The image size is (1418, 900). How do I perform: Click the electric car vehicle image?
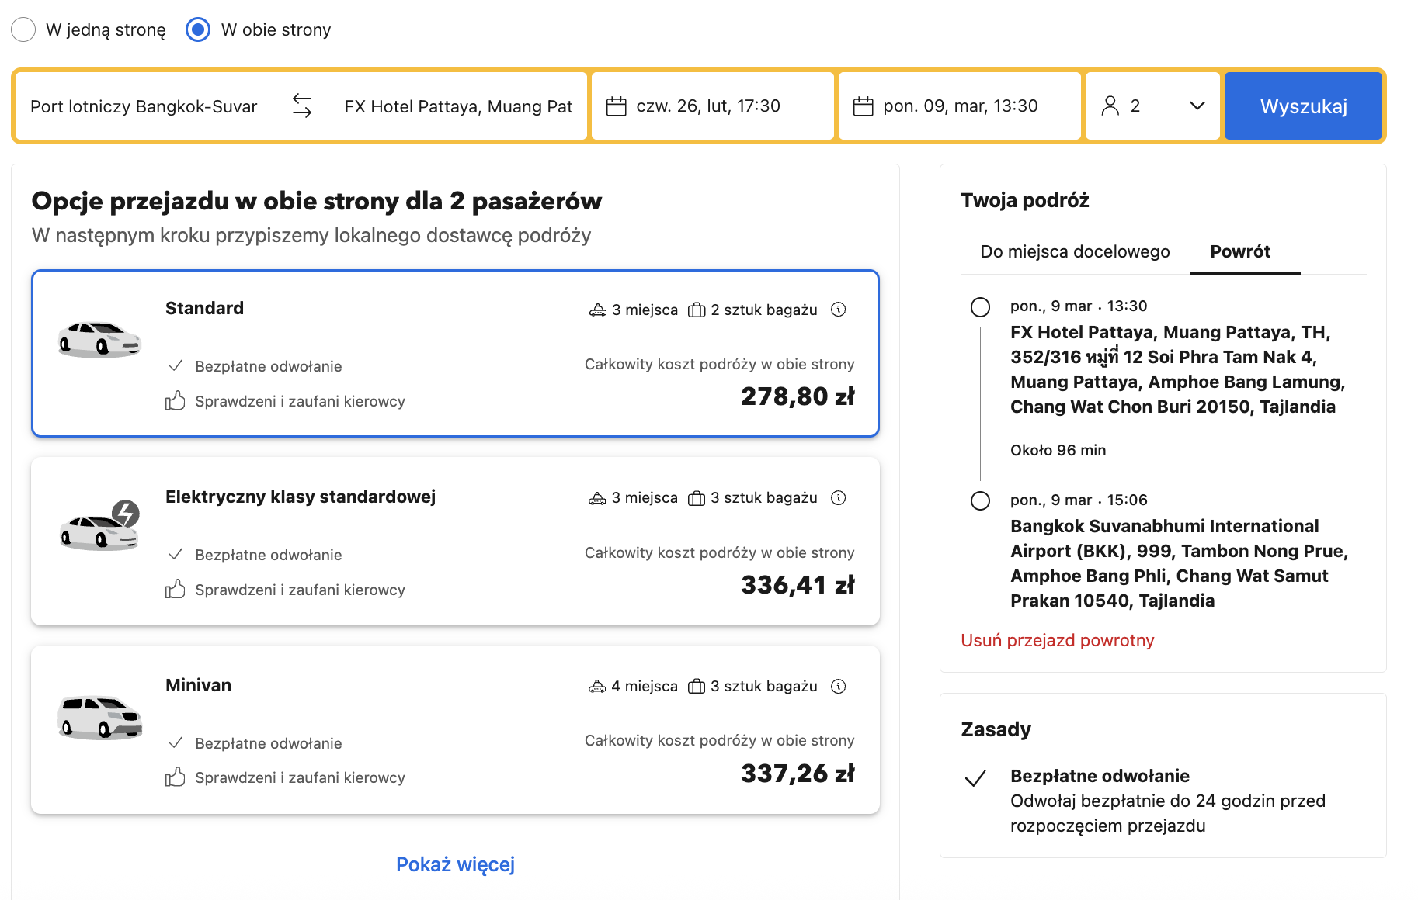coord(100,528)
